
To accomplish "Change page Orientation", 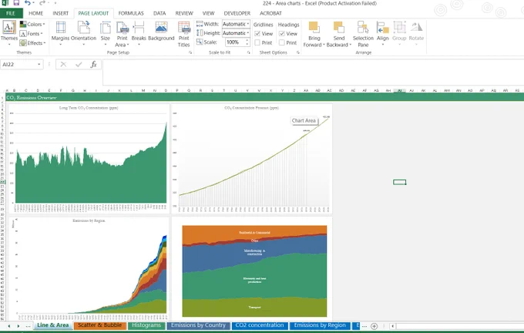I will click(x=83, y=33).
